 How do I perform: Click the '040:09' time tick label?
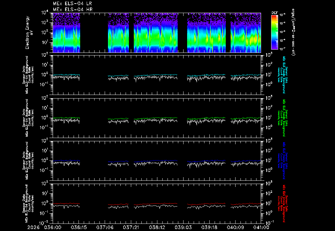click(x=235, y=228)
